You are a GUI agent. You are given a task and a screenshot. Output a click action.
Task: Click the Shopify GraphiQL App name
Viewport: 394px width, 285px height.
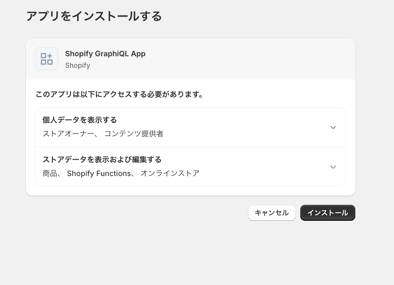105,54
